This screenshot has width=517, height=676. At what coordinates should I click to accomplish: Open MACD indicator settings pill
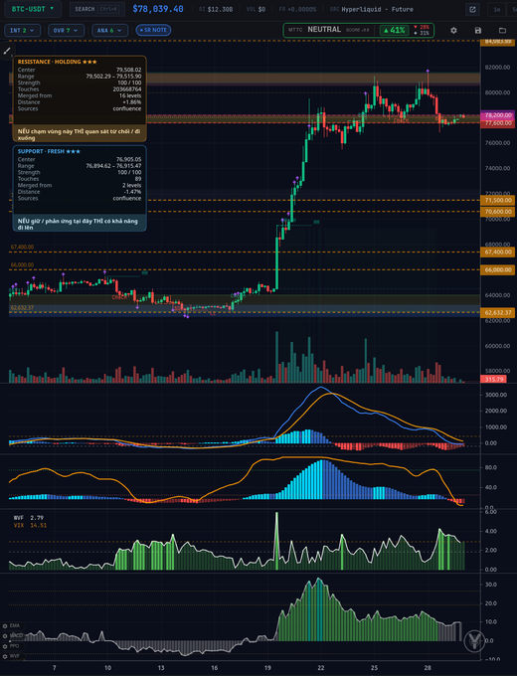13,635
